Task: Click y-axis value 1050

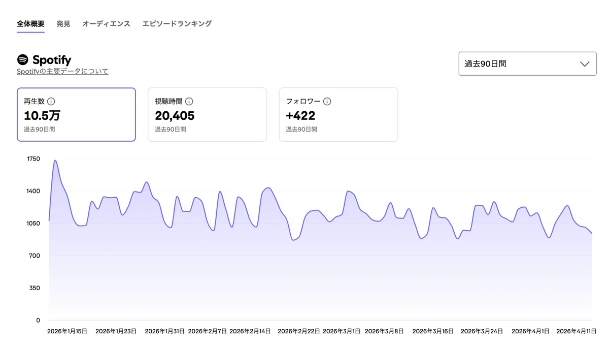Action: (x=33, y=224)
